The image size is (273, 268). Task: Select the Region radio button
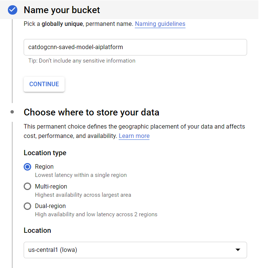tap(27, 167)
